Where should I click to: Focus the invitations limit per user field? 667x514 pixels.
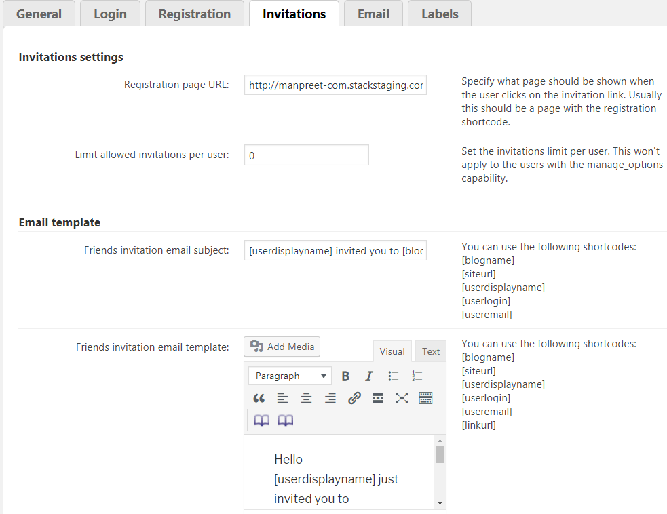click(306, 155)
